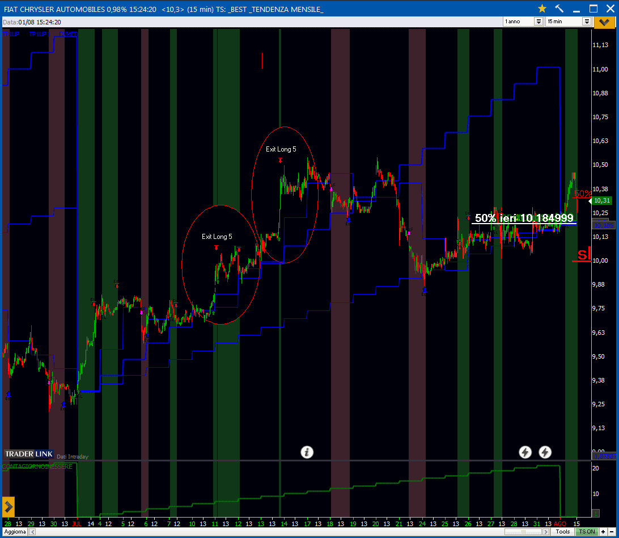Click the '50% ieri 10.184999' level label
619x538 pixels.
coord(524,218)
